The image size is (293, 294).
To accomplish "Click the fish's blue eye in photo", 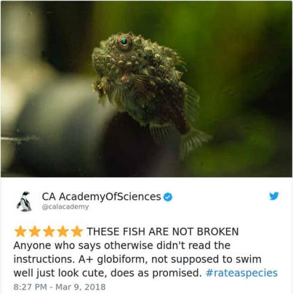I will (124, 41).
